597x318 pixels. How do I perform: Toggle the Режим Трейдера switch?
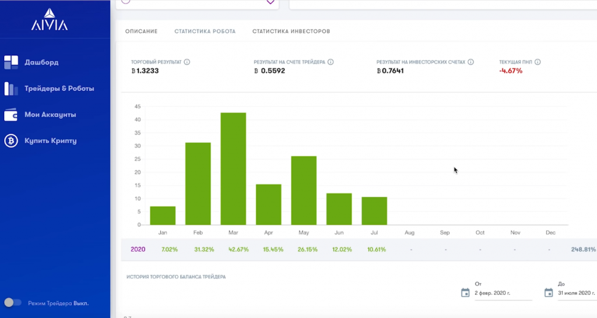pyautogui.click(x=13, y=303)
